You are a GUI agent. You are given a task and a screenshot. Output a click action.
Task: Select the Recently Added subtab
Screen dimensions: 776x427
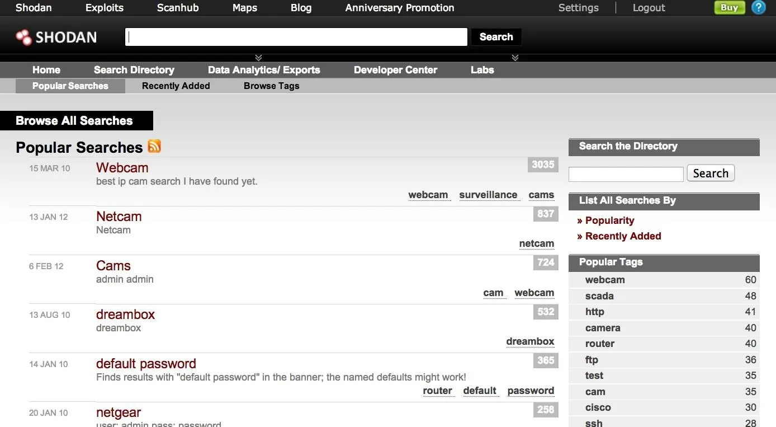pos(176,86)
